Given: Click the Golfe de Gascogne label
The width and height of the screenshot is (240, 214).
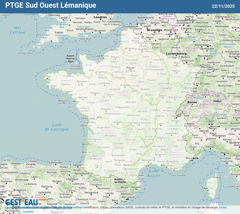Looking at the screenshot, I should [57, 127].
